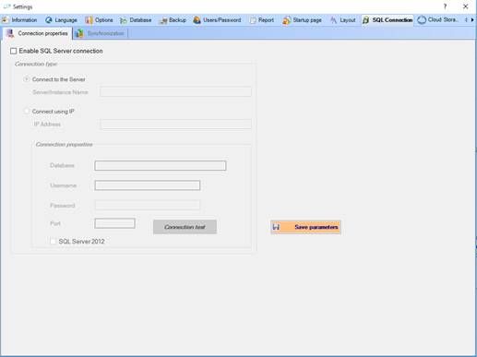Image resolution: width=477 pixels, height=357 pixels.
Task: Click the Options tab icon
Action: [x=89, y=20]
